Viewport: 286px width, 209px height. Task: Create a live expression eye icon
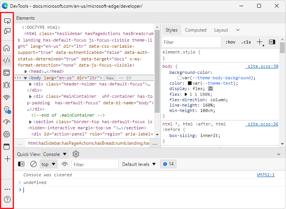pos(65,164)
